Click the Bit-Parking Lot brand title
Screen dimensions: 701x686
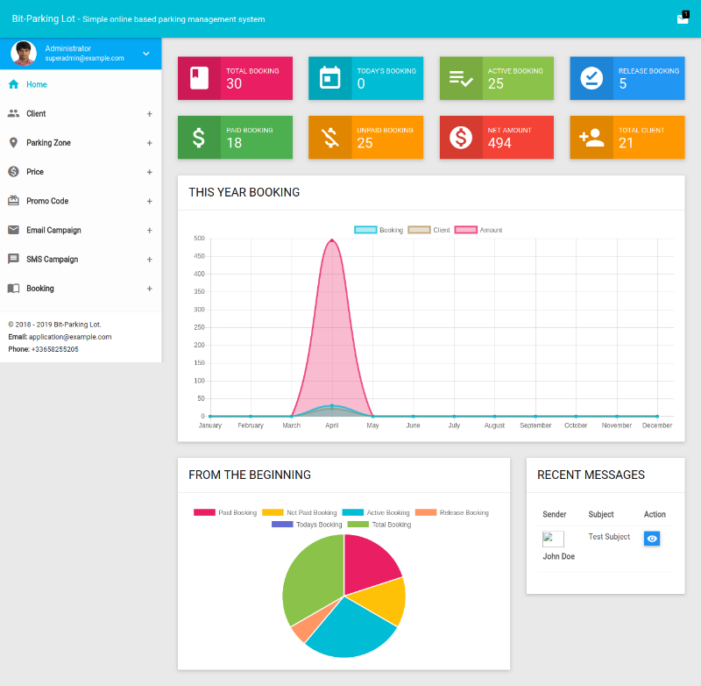click(x=43, y=18)
